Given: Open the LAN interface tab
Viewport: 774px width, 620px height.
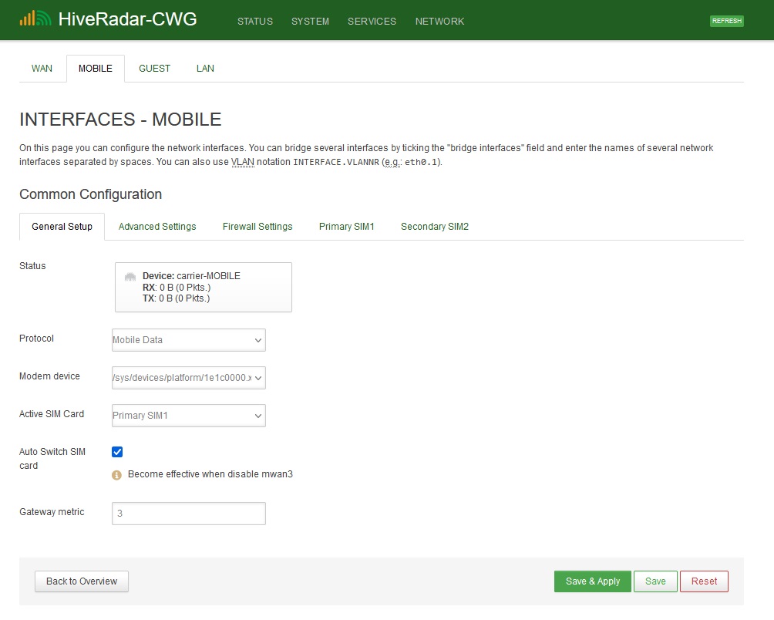Looking at the screenshot, I should (204, 68).
